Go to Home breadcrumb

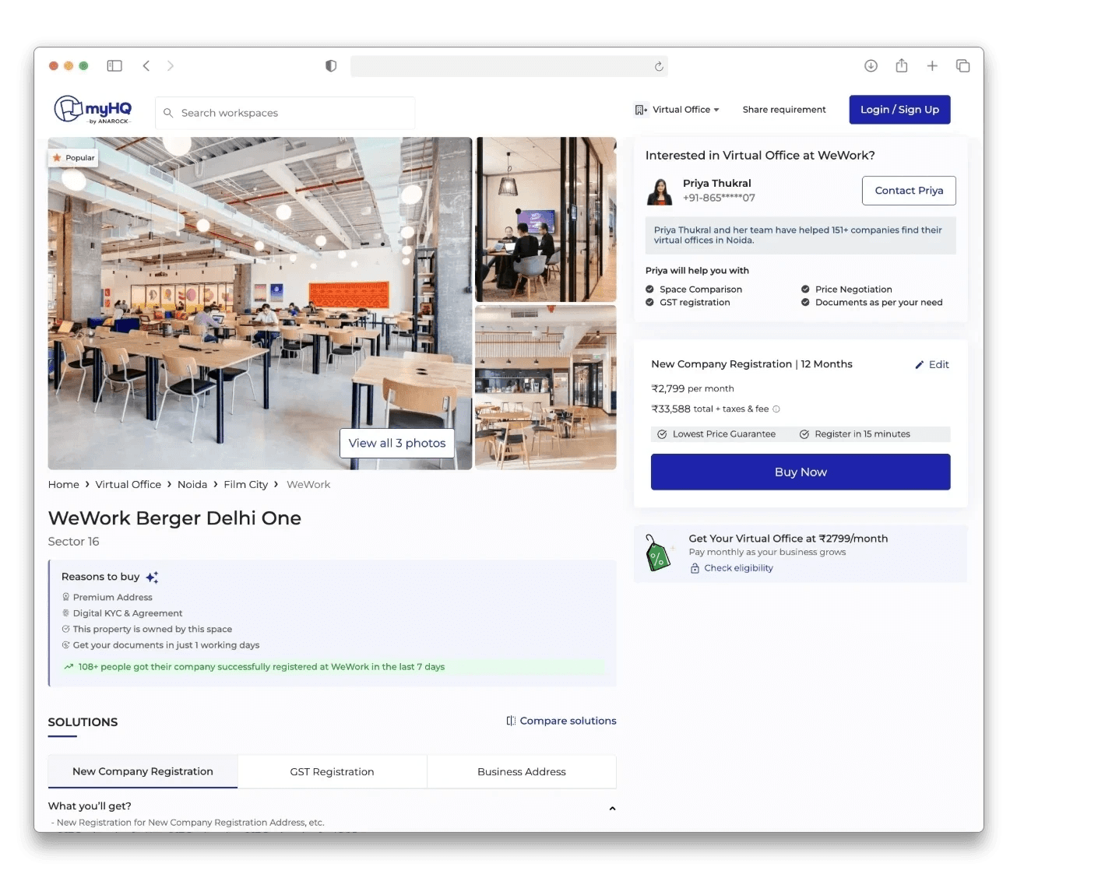[64, 485]
